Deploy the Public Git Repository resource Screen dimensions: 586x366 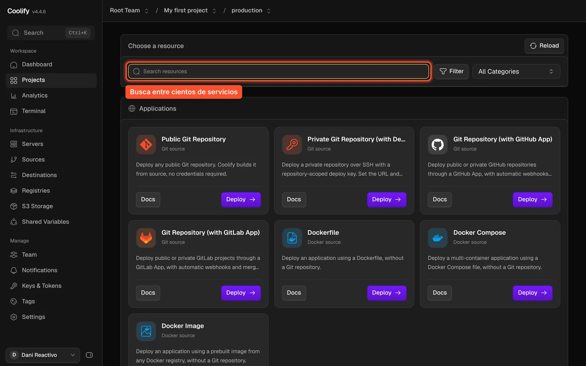(241, 199)
